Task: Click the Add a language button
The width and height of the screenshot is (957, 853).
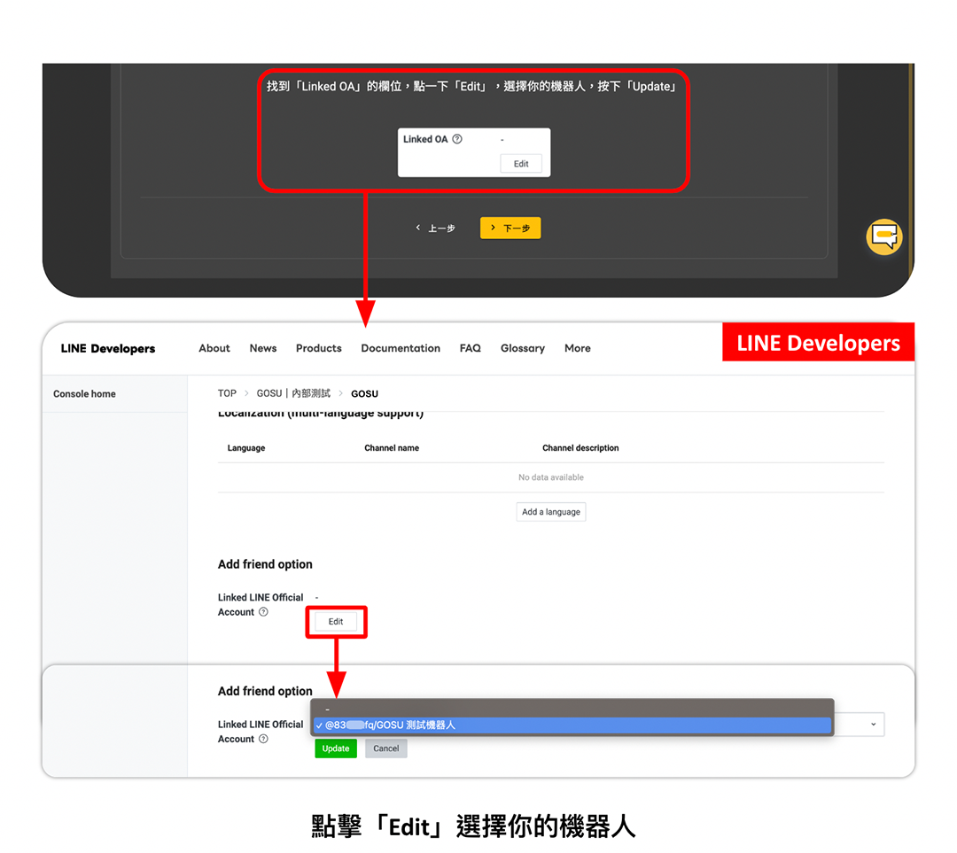Action: [550, 512]
